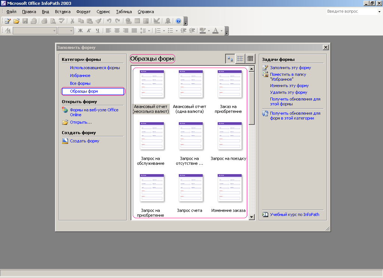This screenshot has width=383, height=278.
Task: Toggle italic К formatting
Action: click(89, 31)
